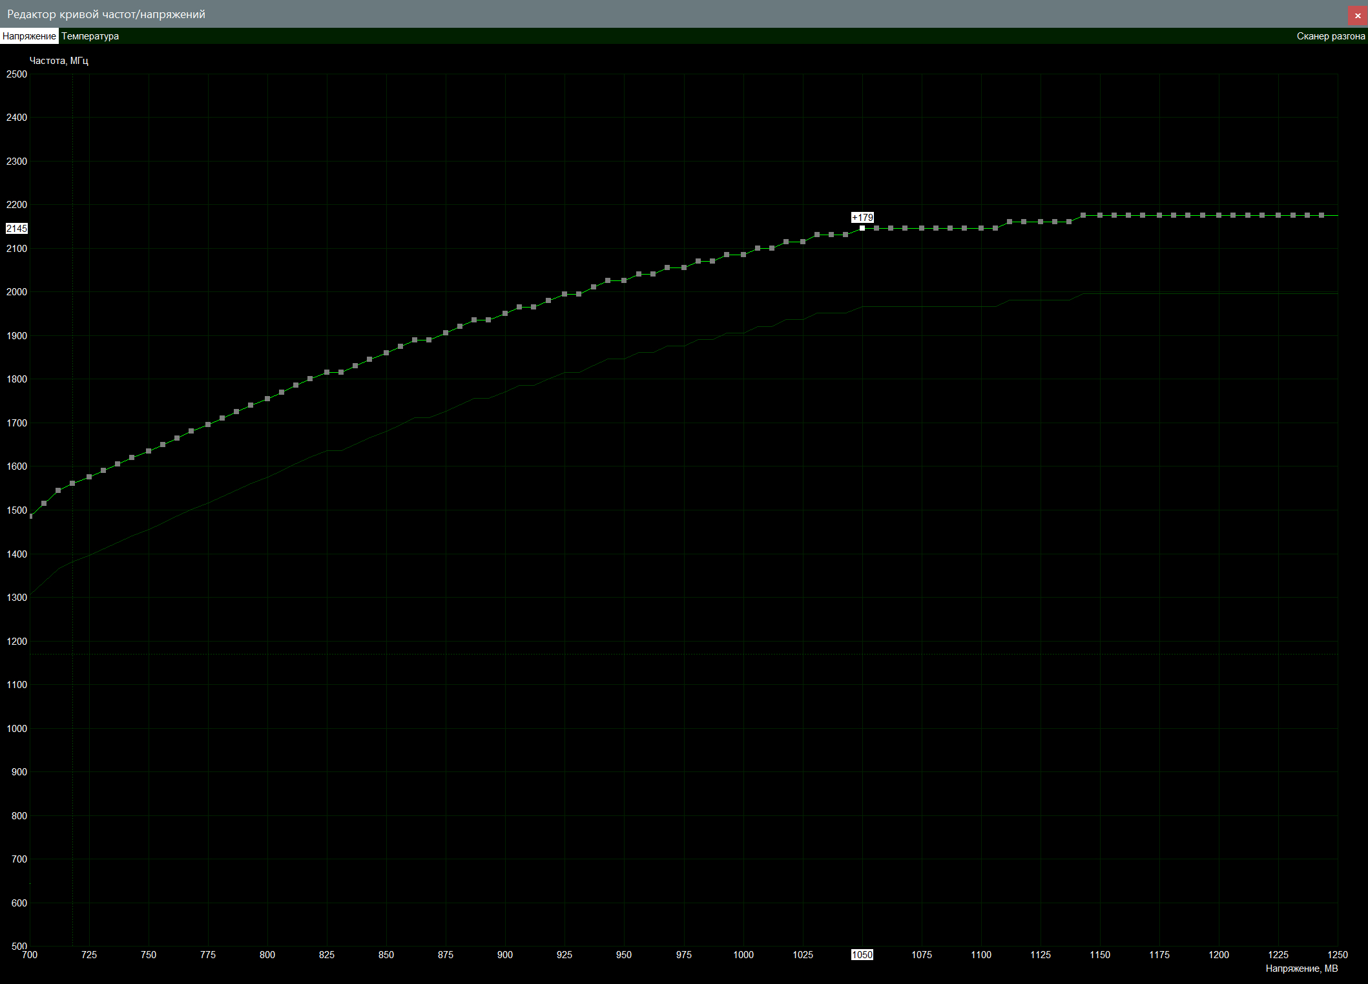Pick the curve point at 1000 mV
This screenshot has height=984, width=1368.
pos(743,255)
